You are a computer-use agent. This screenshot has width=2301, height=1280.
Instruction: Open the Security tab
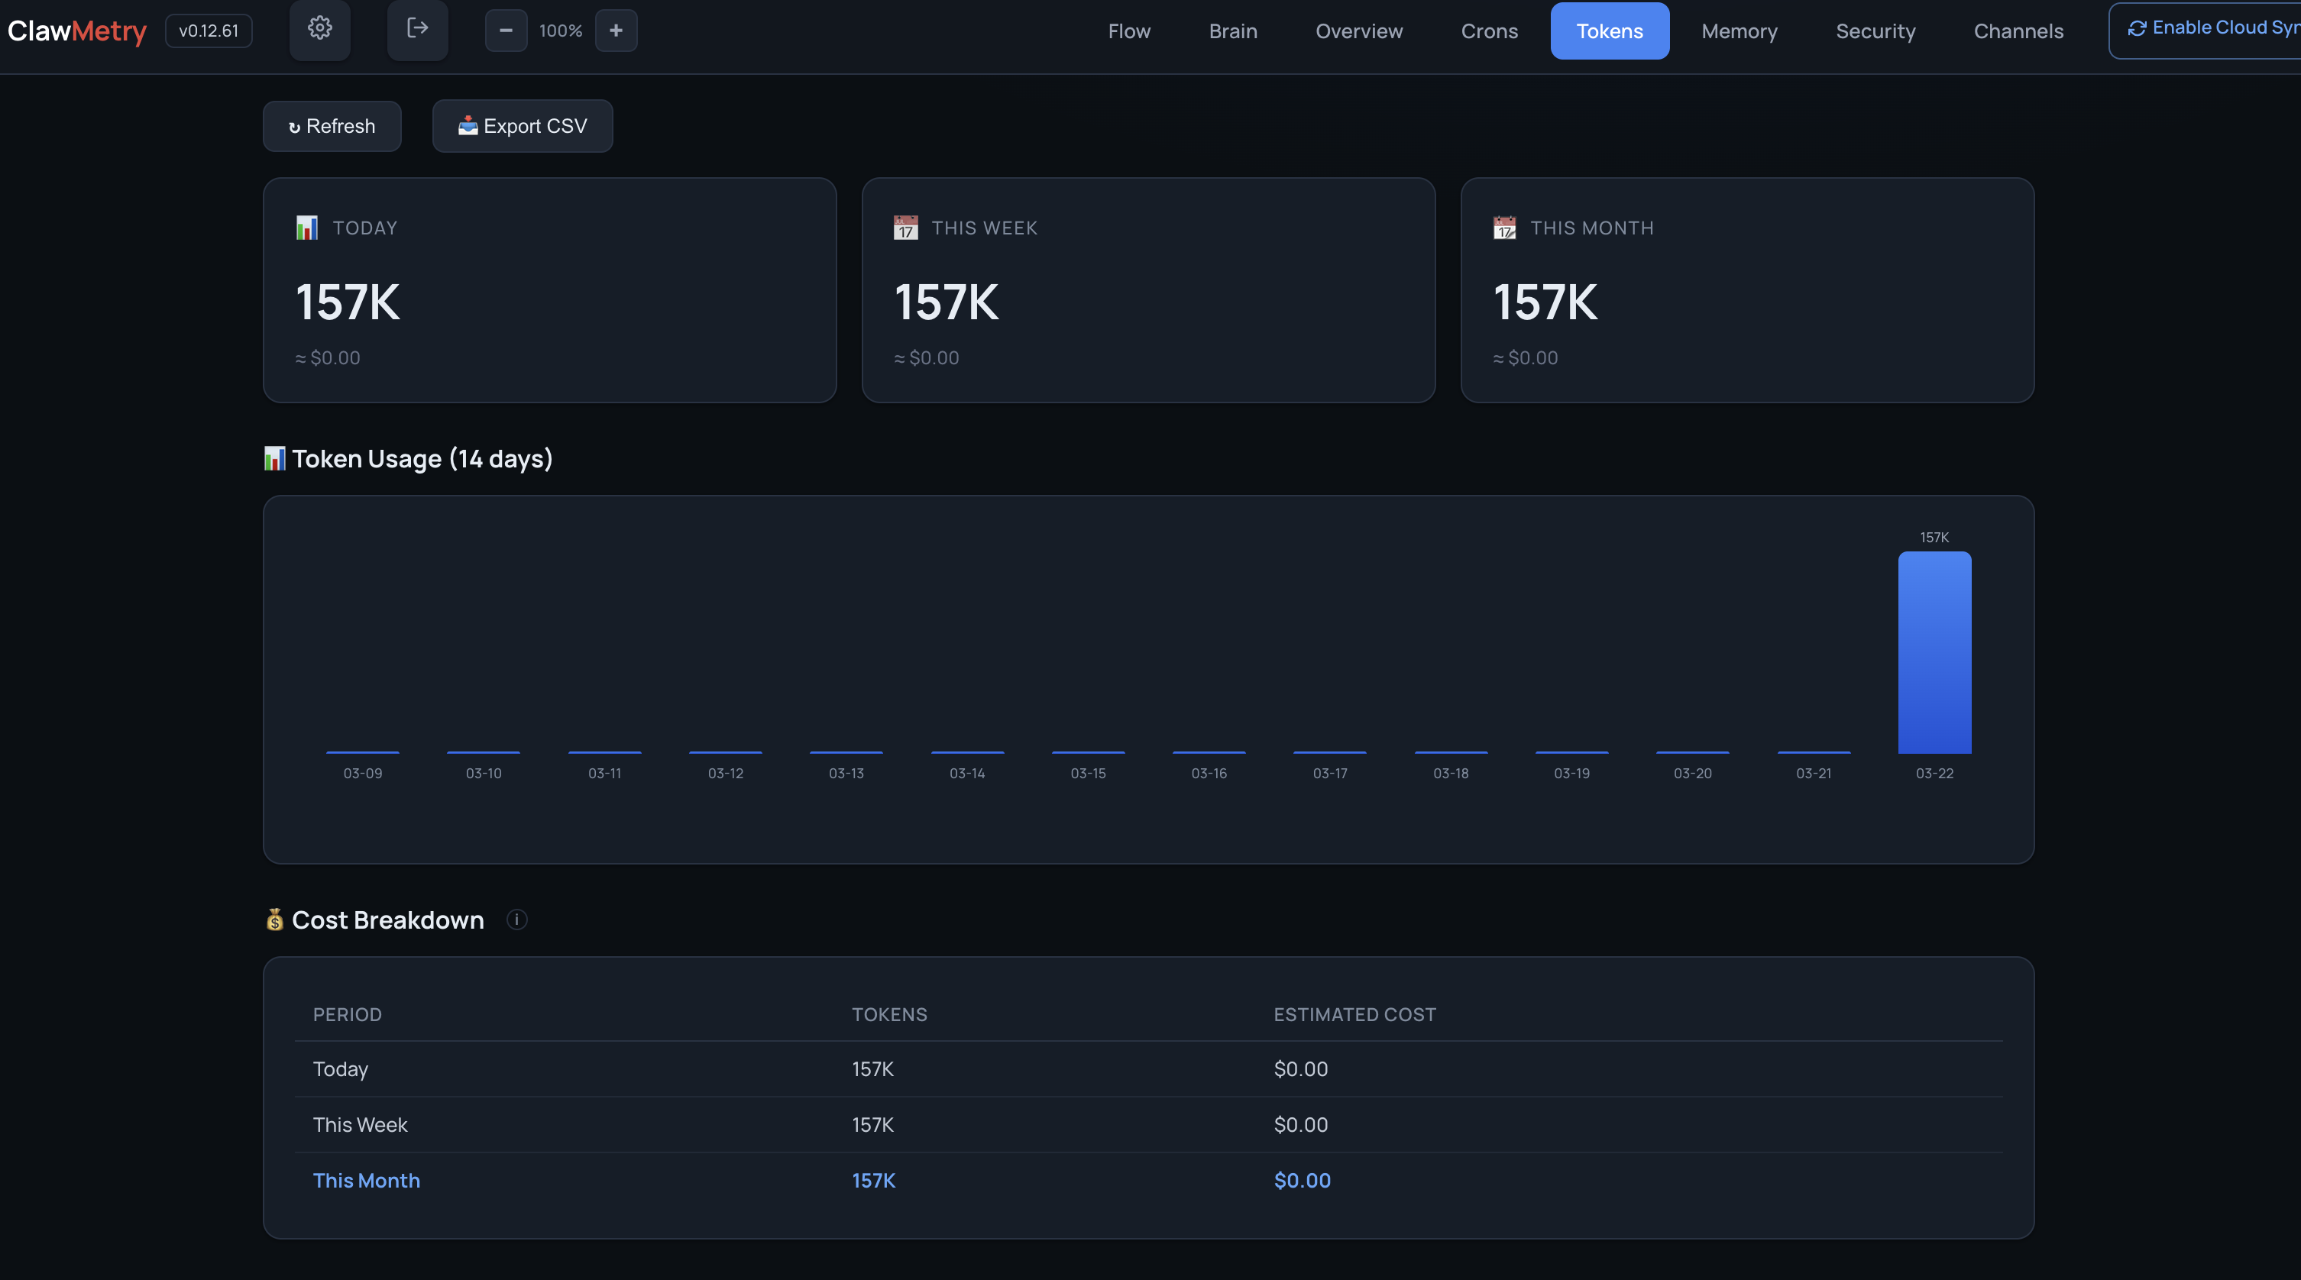(1875, 31)
